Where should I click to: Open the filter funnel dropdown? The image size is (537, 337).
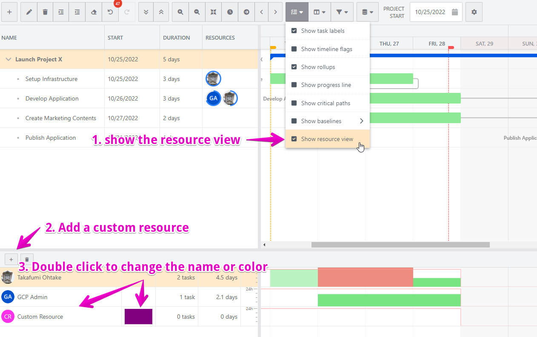point(342,12)
